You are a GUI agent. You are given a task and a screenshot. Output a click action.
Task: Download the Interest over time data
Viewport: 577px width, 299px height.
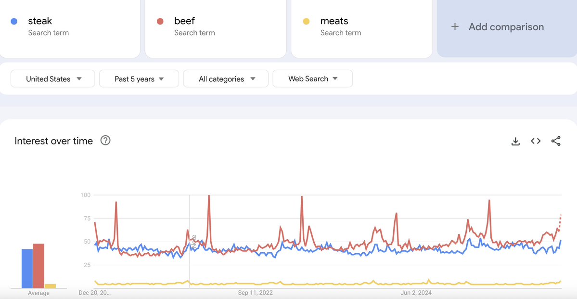(x=515, y=141)
